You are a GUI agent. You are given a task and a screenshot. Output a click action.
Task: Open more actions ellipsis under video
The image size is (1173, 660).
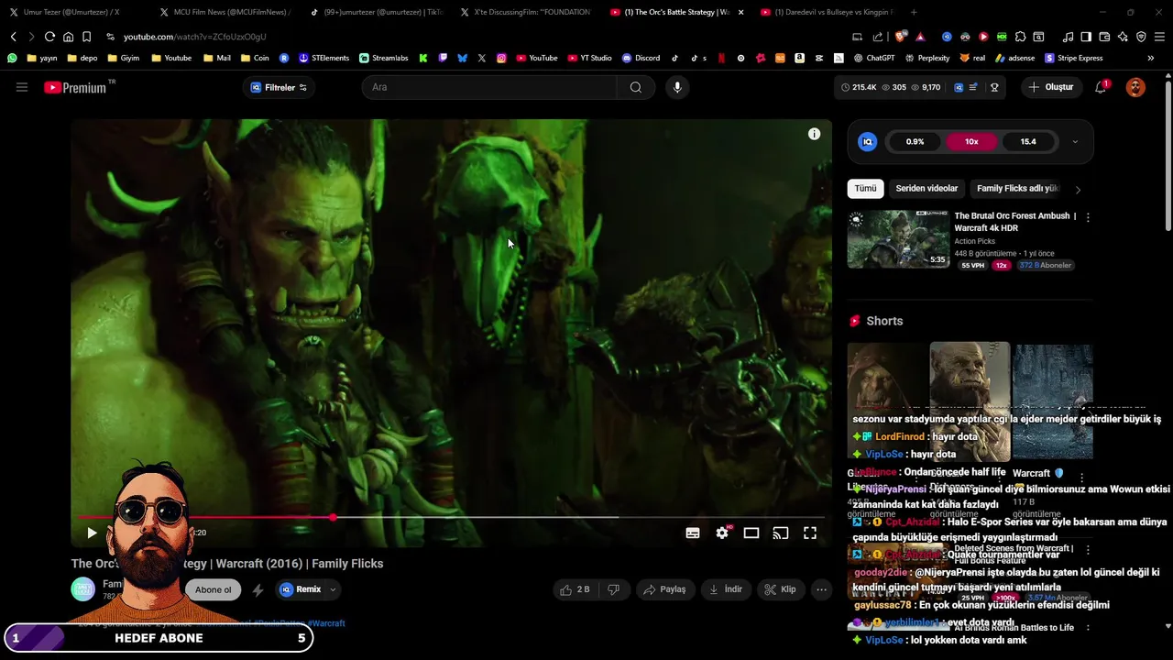[x=822, y=589]
